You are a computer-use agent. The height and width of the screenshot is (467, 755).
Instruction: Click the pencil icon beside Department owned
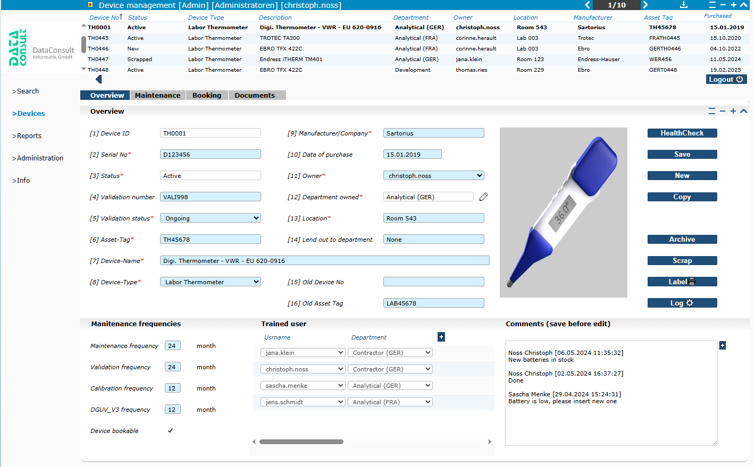click(x=483, y=197)
